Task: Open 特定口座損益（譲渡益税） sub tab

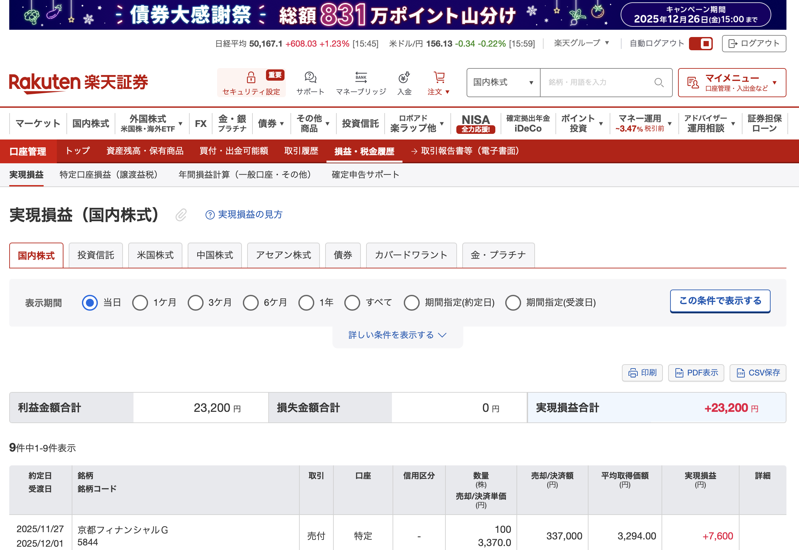Action: [x=108, y=175]
